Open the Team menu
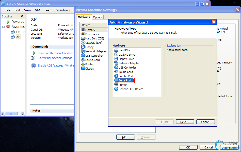 [48, 10]
